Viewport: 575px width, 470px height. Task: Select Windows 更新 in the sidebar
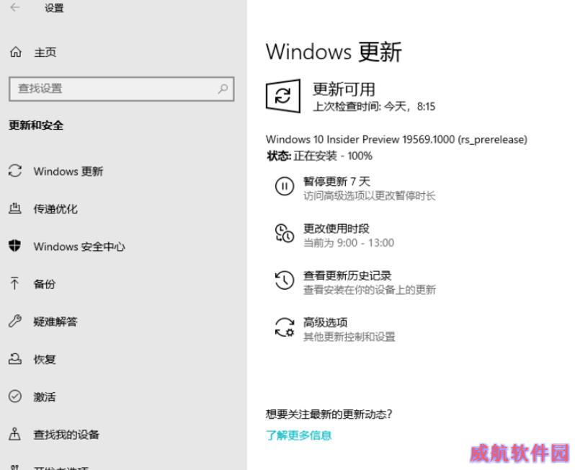click(68, 171)
